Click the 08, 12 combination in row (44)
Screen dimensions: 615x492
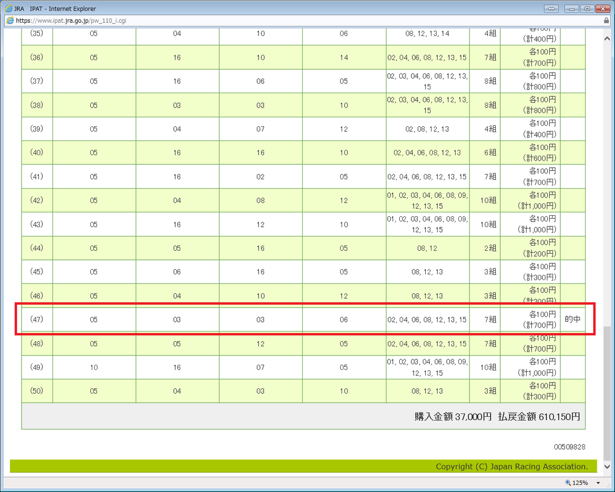pos(428,248)
